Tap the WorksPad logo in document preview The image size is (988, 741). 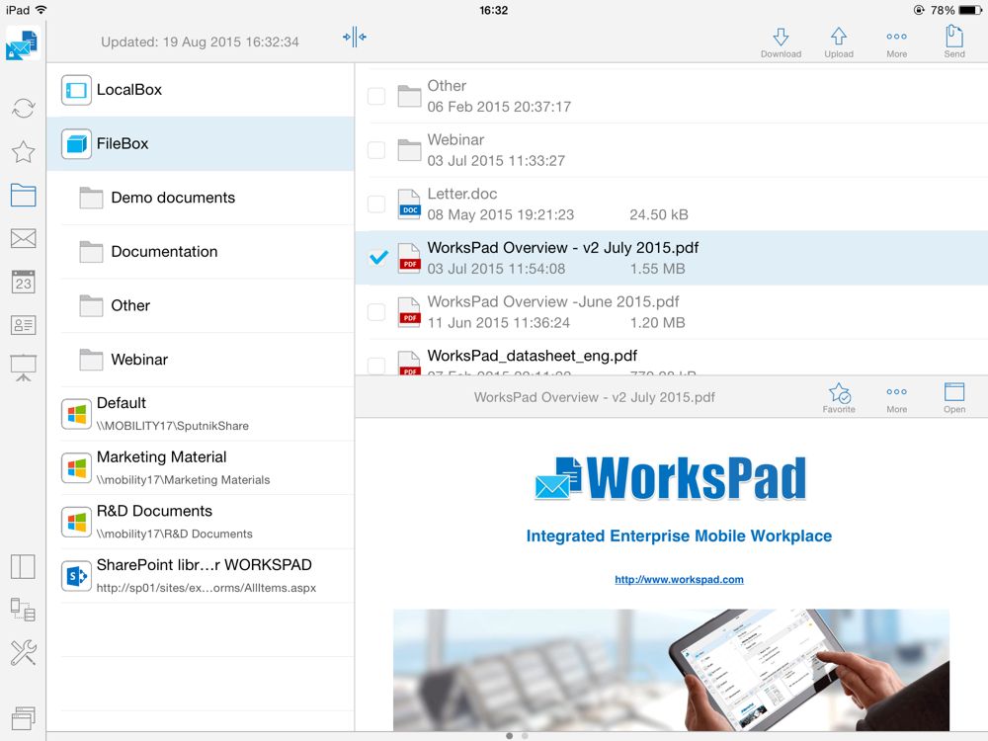pos(671,479)
